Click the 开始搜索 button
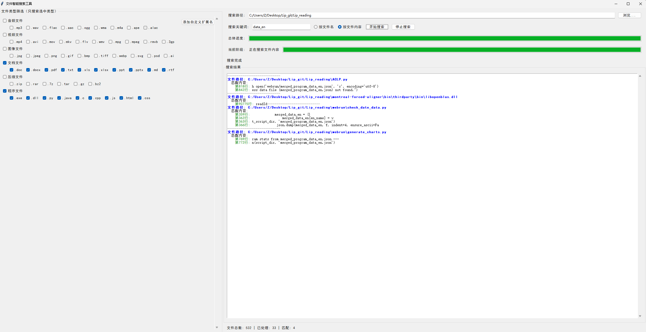 tap(377, 27)
